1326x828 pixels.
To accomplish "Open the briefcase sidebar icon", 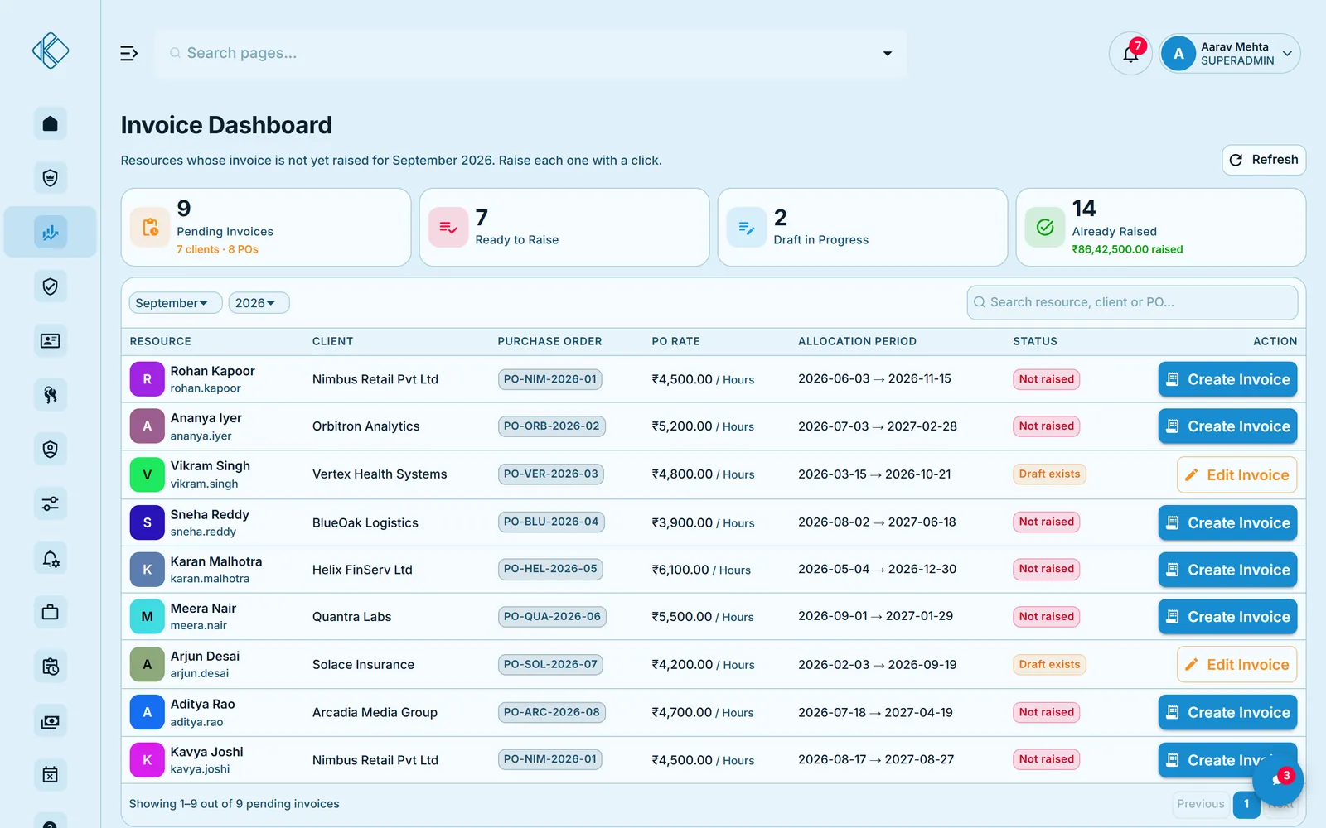I will point(51,613).
